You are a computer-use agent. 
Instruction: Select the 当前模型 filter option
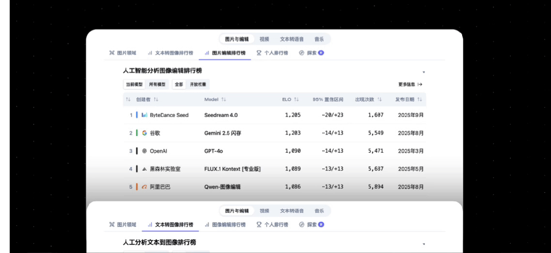click(134, 84)
